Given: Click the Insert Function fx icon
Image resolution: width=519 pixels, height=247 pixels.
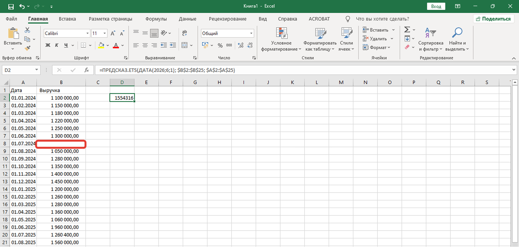Looking at the screenshot, I should coord(86,70).
